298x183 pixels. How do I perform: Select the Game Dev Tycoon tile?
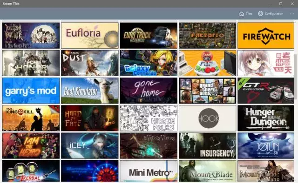pyautogui.click(x=208, y=63)
